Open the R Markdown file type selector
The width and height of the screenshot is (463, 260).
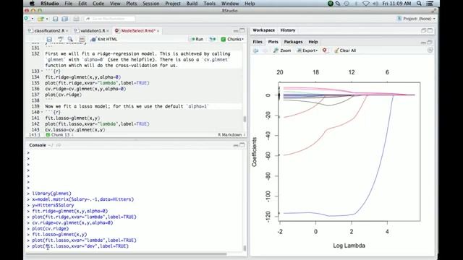click(231, 135)
